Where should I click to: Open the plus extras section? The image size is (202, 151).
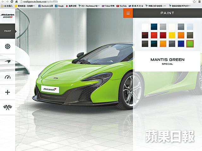click(x=8, y=92)
